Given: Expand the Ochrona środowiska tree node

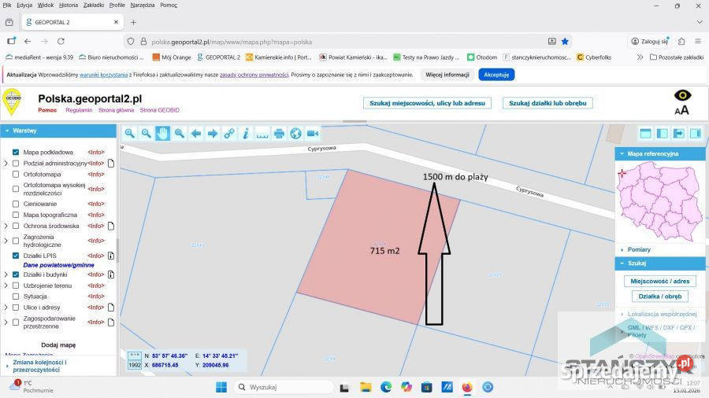Looking at the screenshot, I should (6, 226).
